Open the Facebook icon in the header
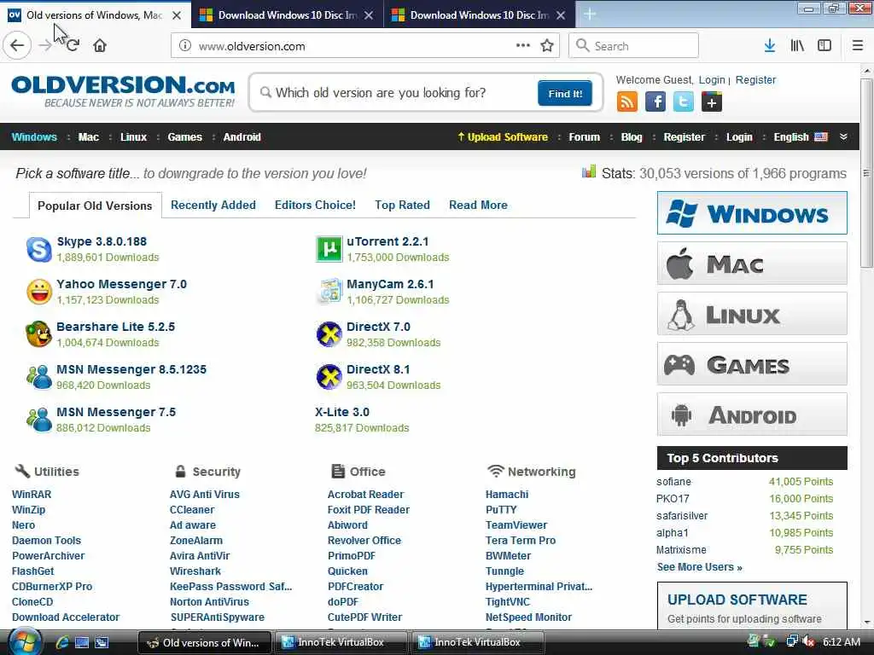 click(655, 102)
